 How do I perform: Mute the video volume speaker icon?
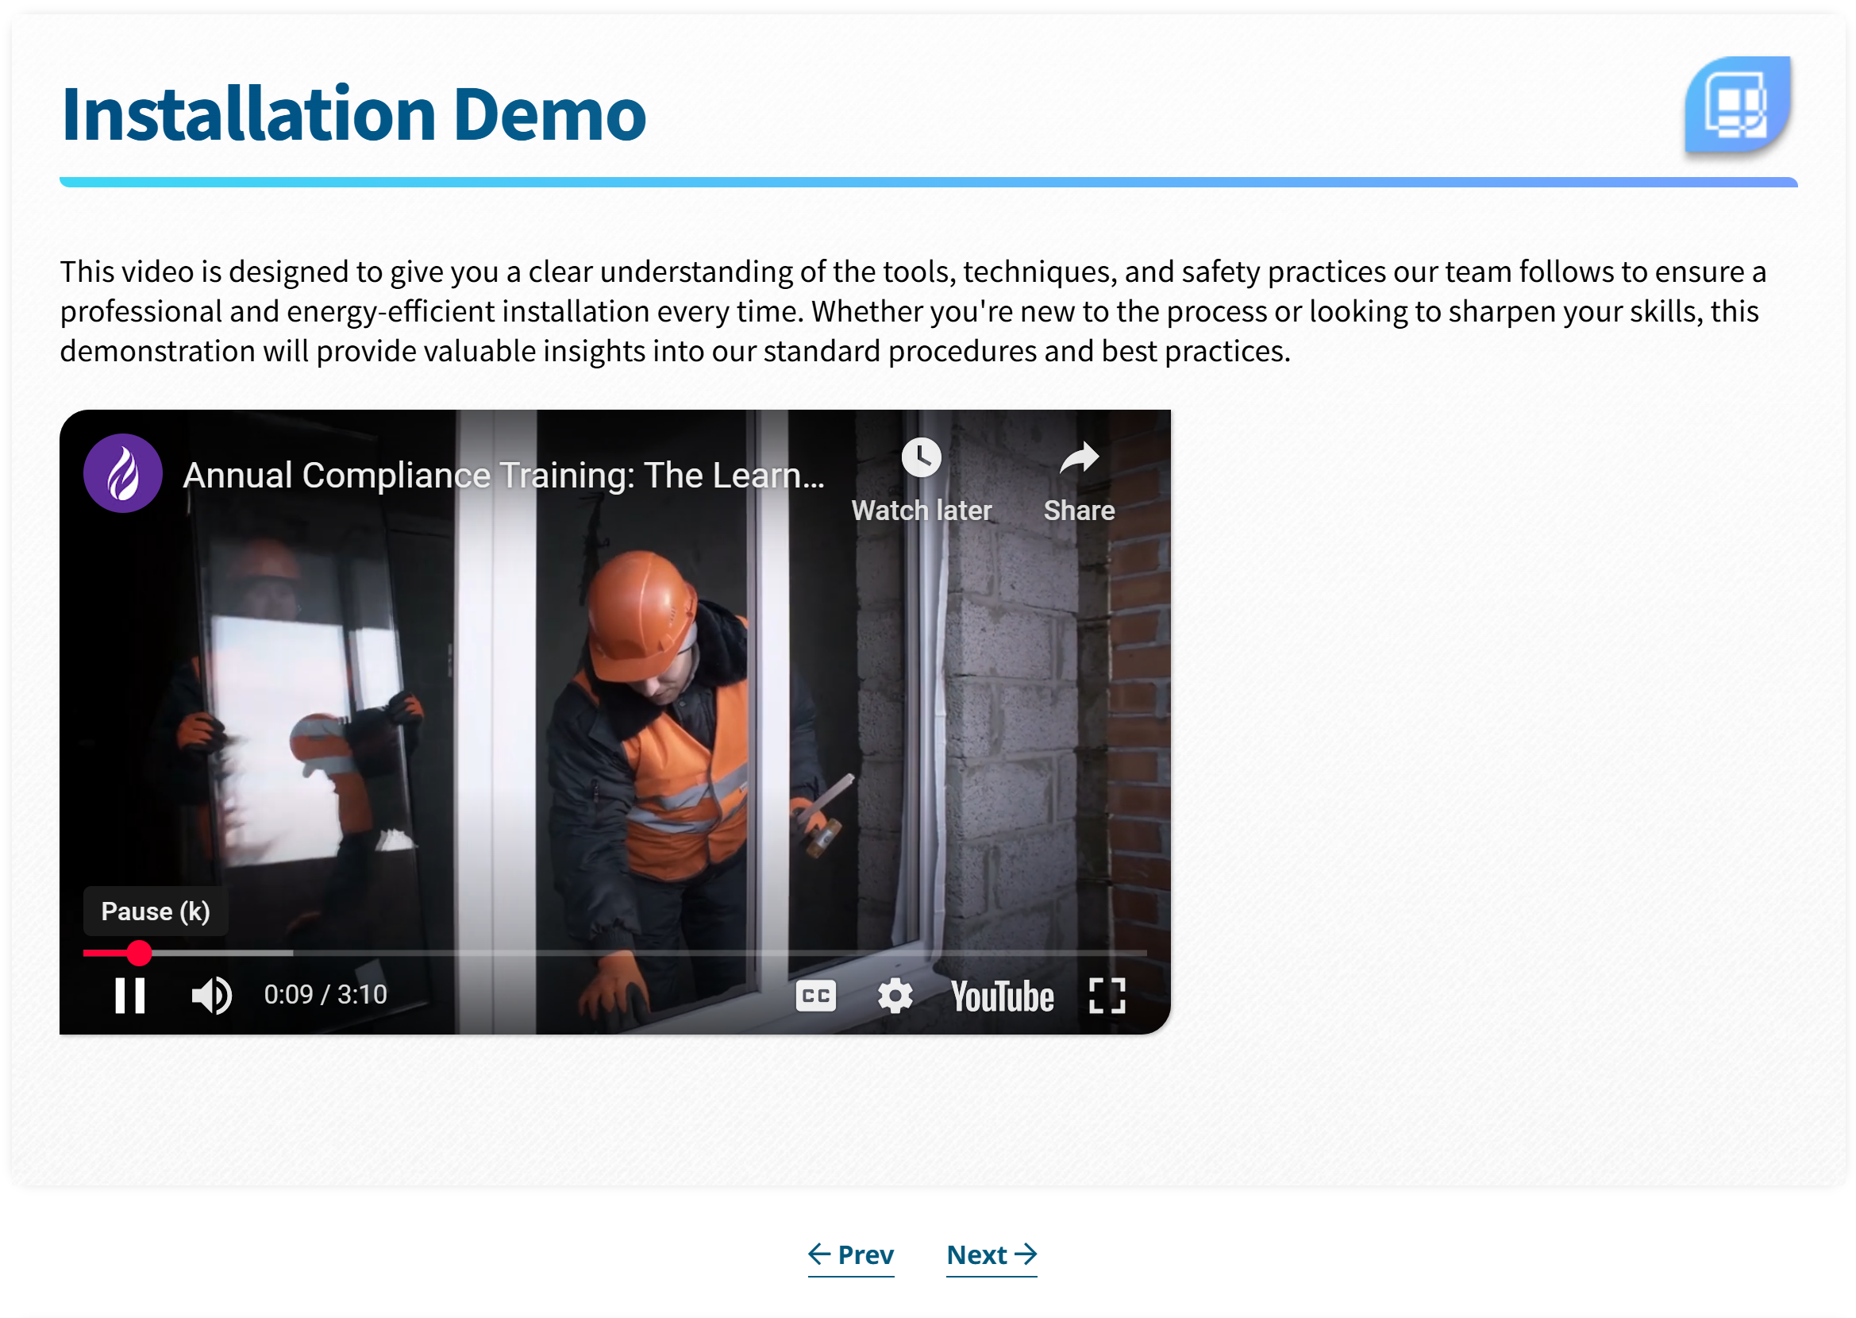click(211, 995)
